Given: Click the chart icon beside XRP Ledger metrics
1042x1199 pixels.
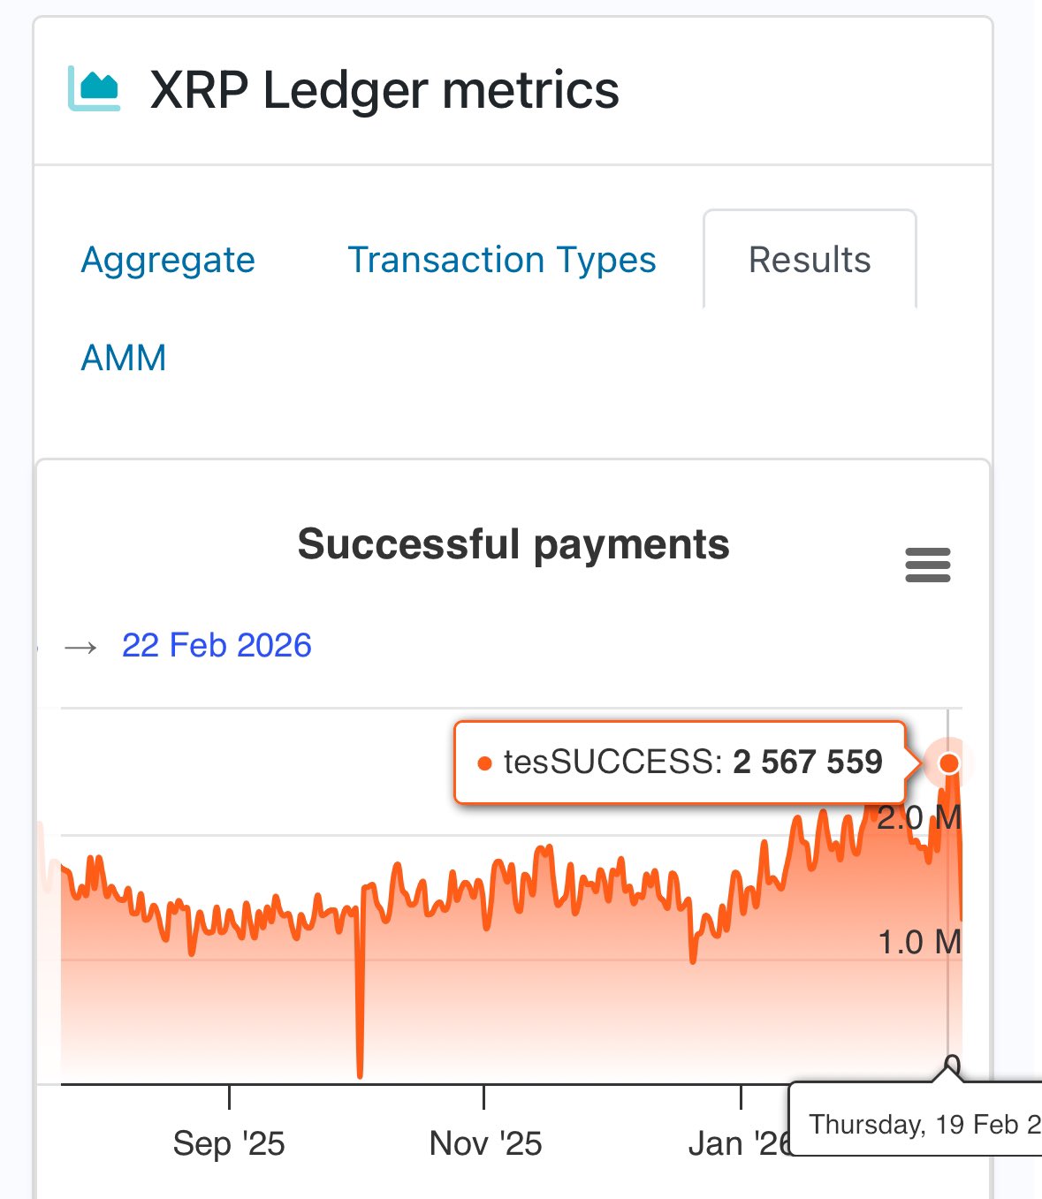Looking at the screenshot, I should click(x=94, y=89).
